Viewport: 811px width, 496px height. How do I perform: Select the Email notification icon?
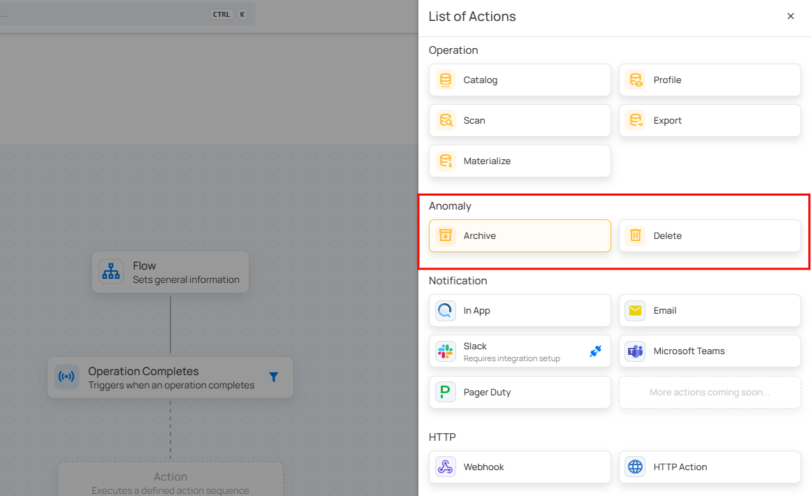click(635, 311)
